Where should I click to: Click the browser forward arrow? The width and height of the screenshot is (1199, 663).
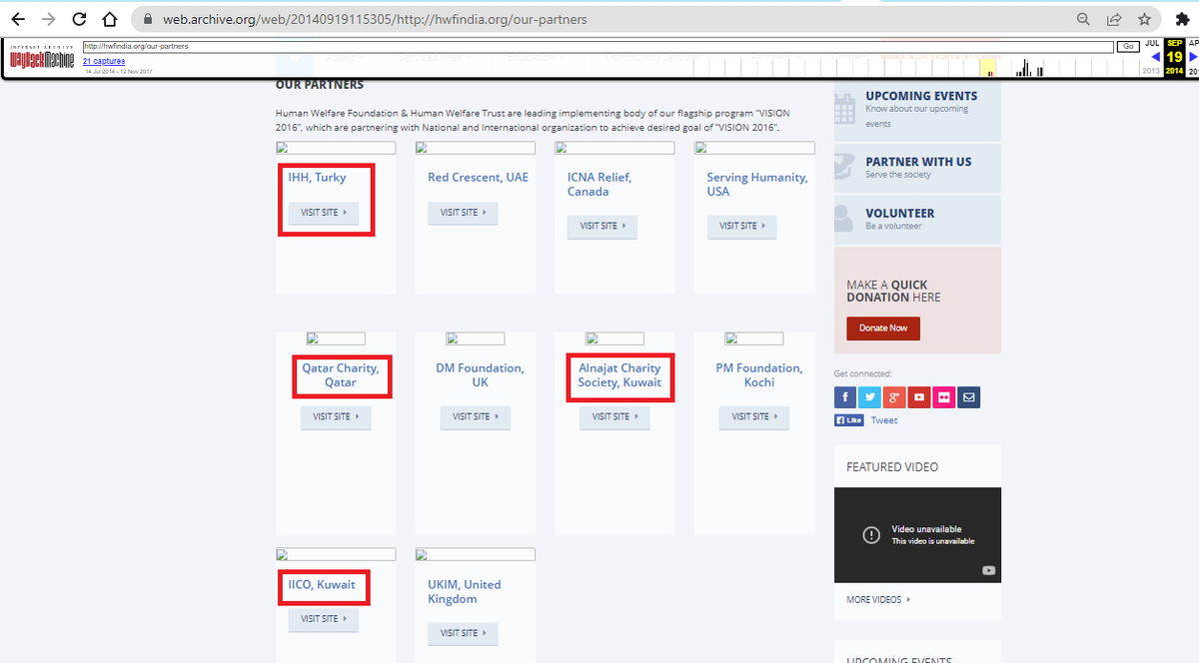click(49, 19)
